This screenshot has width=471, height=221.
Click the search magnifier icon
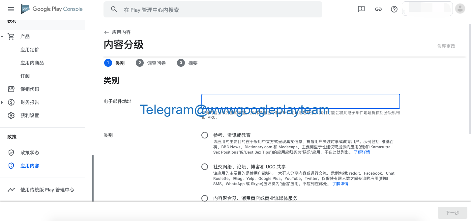114,10
